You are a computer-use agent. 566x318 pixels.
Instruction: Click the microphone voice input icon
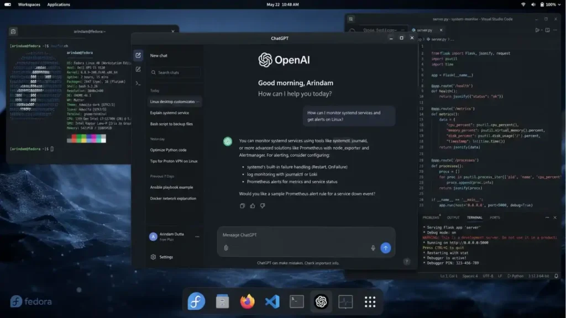pyautogui.click(x=373, y=248)
